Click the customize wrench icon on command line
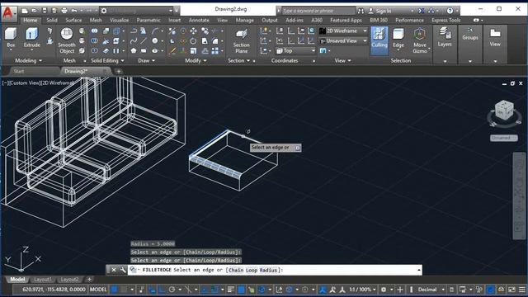 pos(123,270)
